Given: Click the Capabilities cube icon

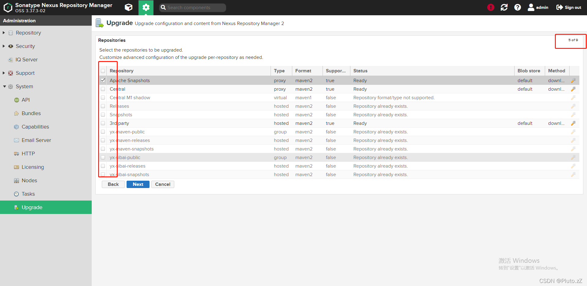Looking at the screenshot, I should tap(17, 127).
